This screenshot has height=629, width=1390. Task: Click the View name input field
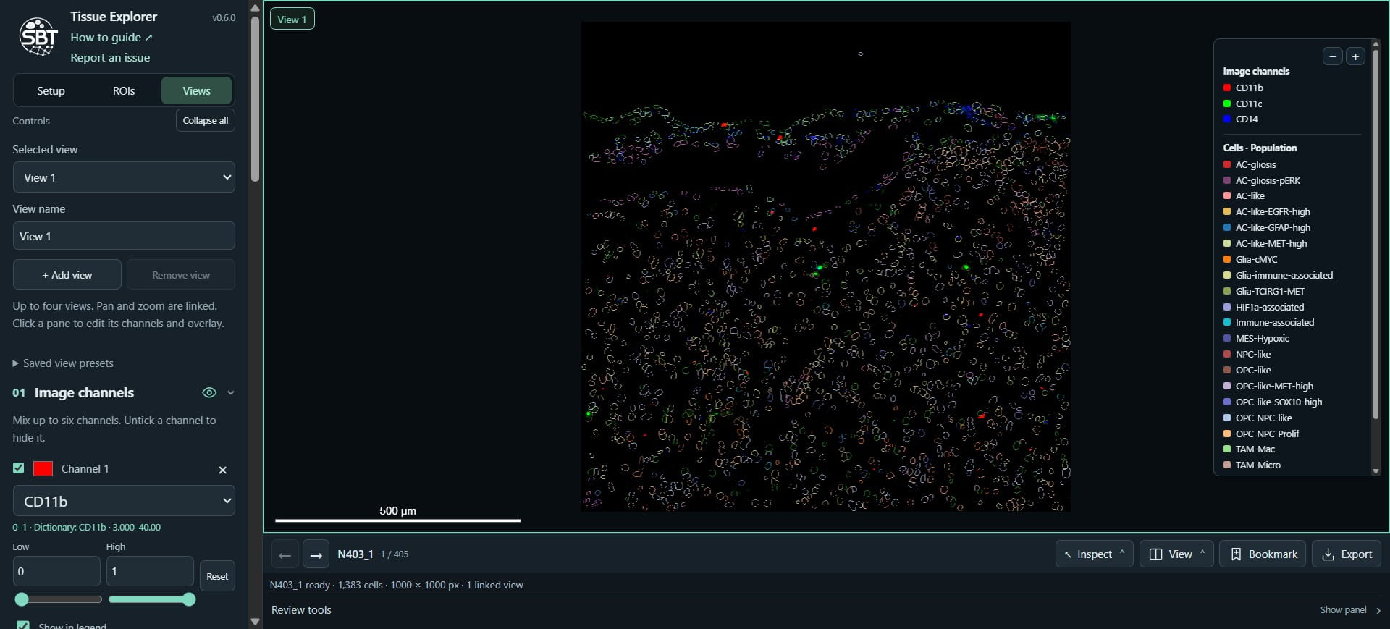(124, 236)
